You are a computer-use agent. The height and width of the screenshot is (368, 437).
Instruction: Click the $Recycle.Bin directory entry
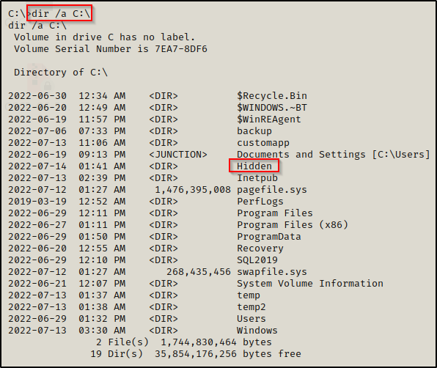(272, 96)
